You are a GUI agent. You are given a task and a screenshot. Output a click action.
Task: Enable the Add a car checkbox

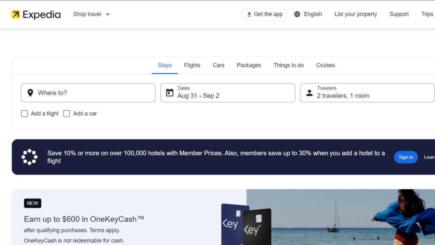click(x=67, y=114)
